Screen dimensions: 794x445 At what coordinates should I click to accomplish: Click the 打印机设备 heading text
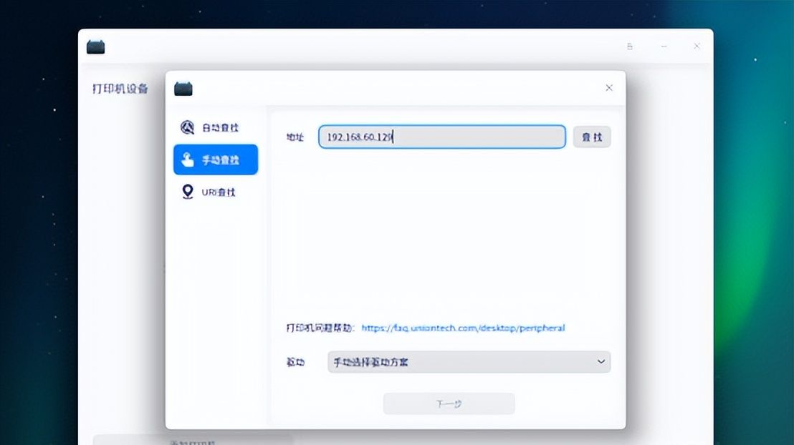[119, 88]
